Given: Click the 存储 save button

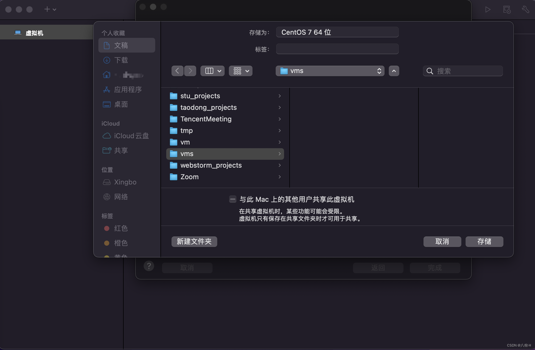Looking at the screenshot, I should [x=484, y=241].
